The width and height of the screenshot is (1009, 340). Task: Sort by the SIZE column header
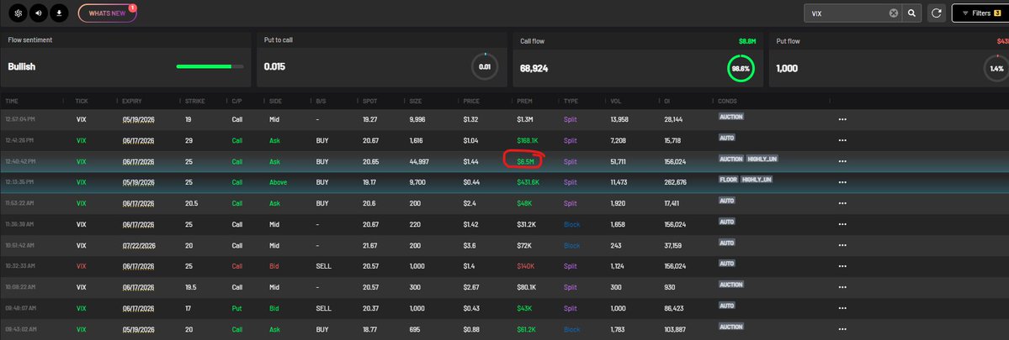pos(416,102)
